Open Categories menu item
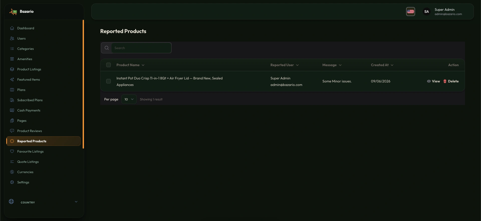Screen dimensions: 481x221 tap(44, 49)
